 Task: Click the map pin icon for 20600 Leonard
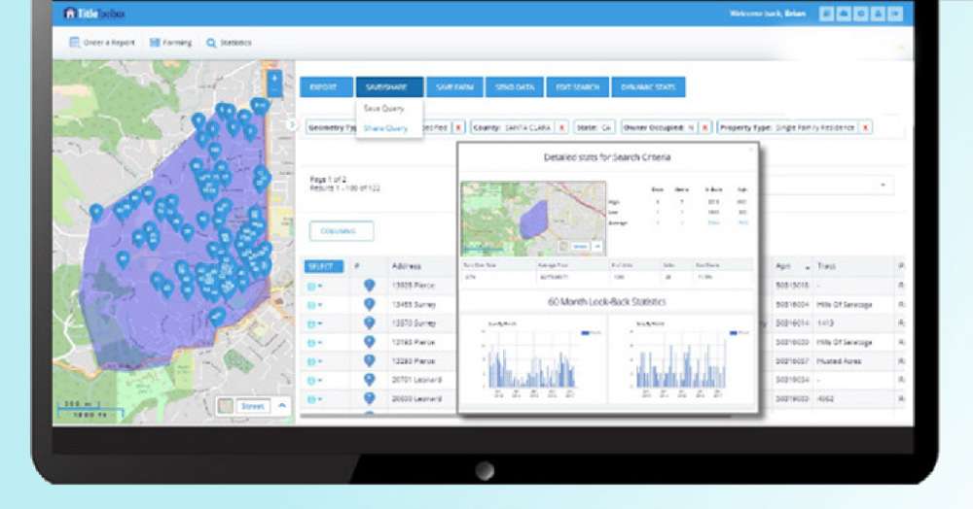click(x=369, y=398)
